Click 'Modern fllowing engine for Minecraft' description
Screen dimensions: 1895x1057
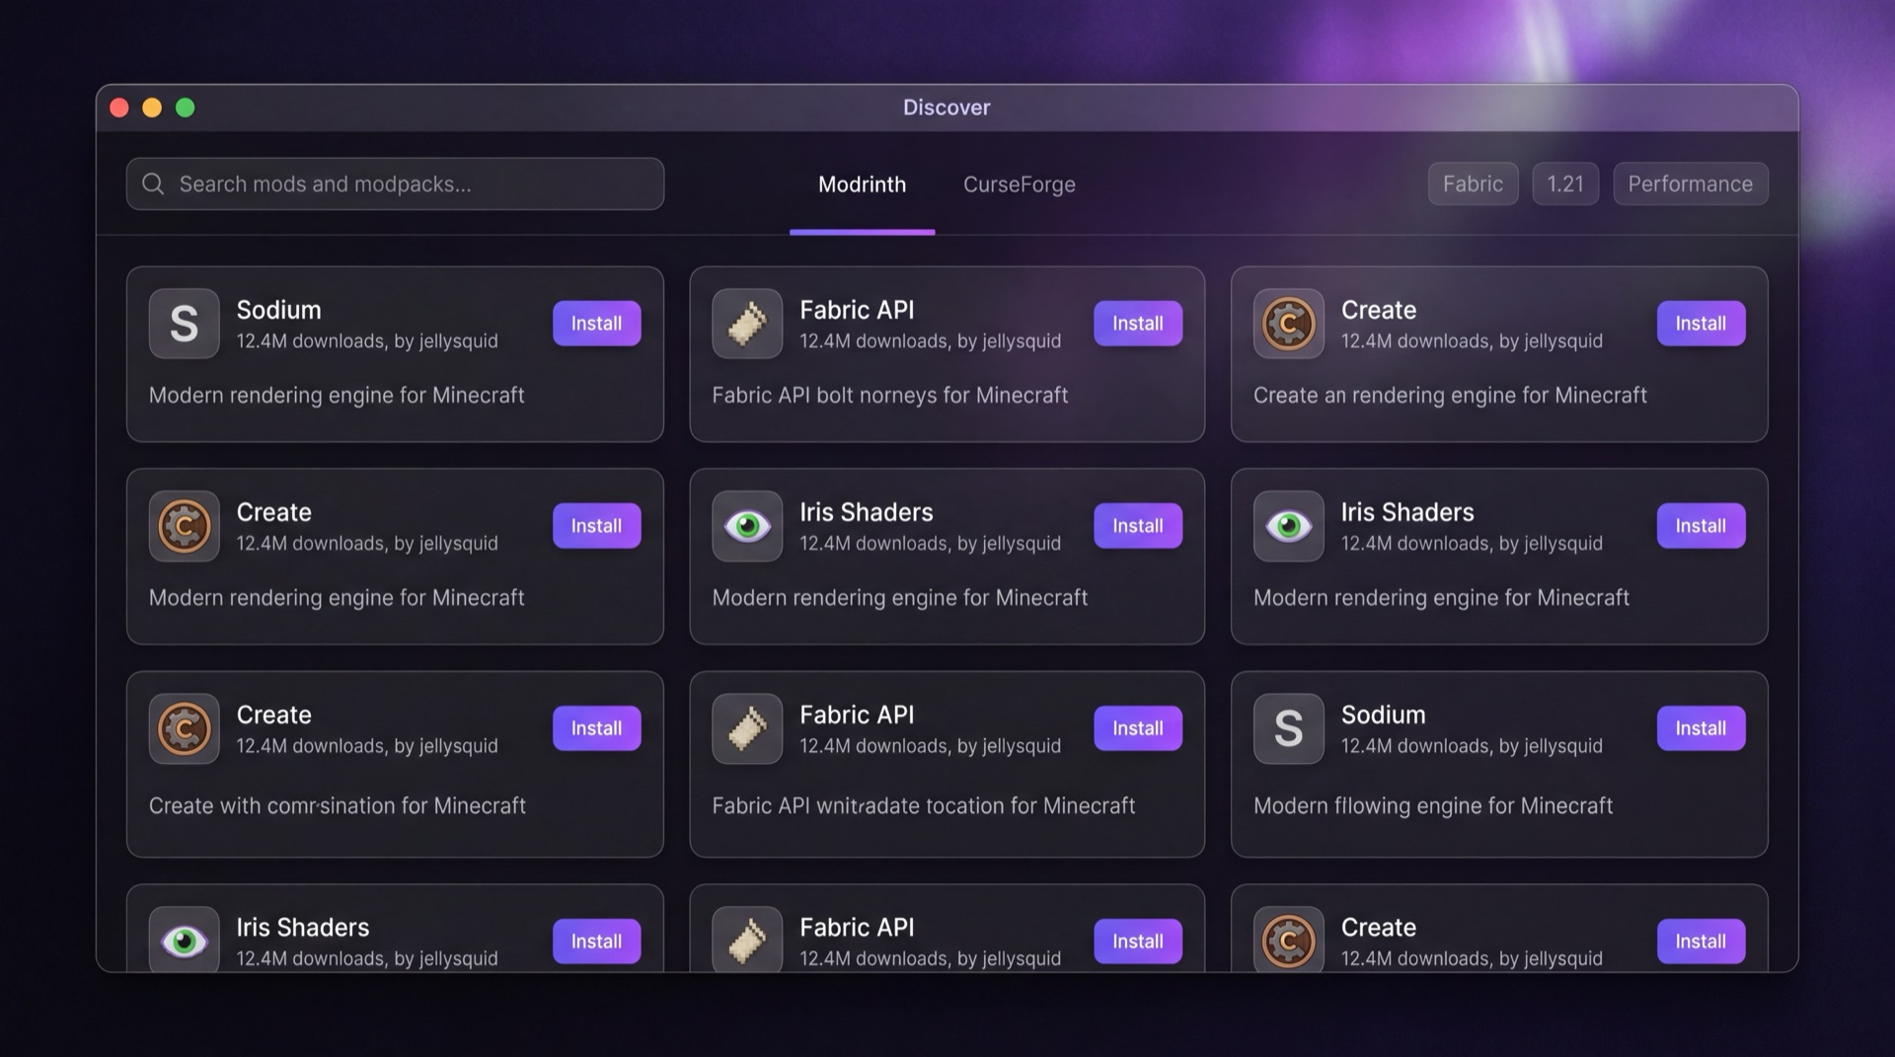pos(1433,805)
